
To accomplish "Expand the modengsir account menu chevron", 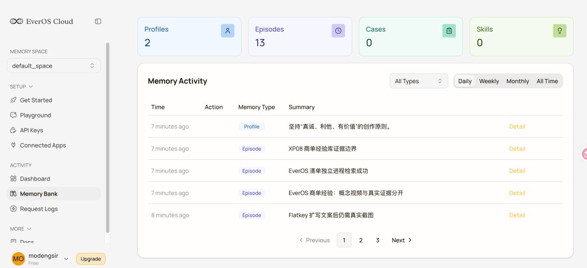I will coord(66,259).
